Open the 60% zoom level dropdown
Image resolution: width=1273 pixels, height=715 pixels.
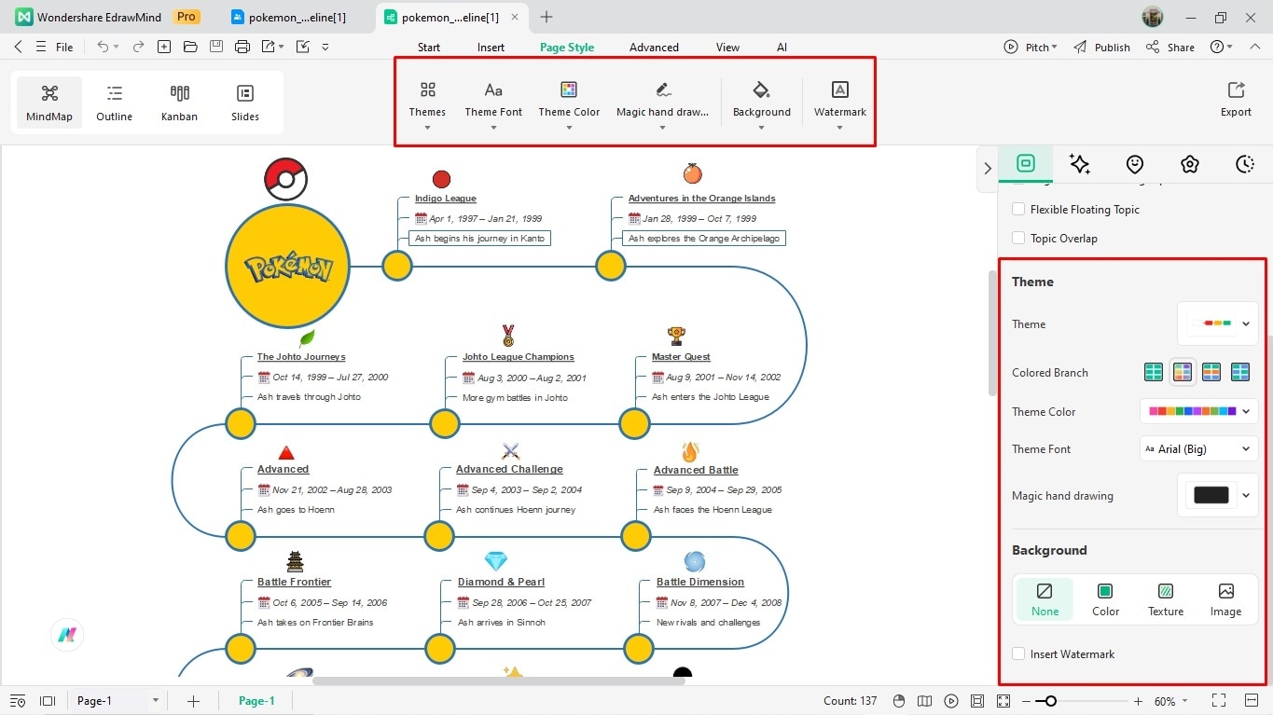(x=1171, y=701)
